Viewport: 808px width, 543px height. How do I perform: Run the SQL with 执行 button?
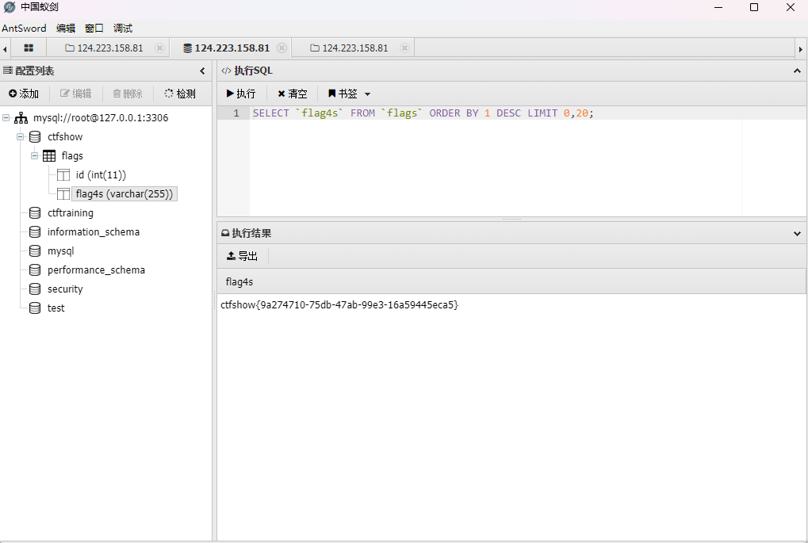(x=241, y=94)
